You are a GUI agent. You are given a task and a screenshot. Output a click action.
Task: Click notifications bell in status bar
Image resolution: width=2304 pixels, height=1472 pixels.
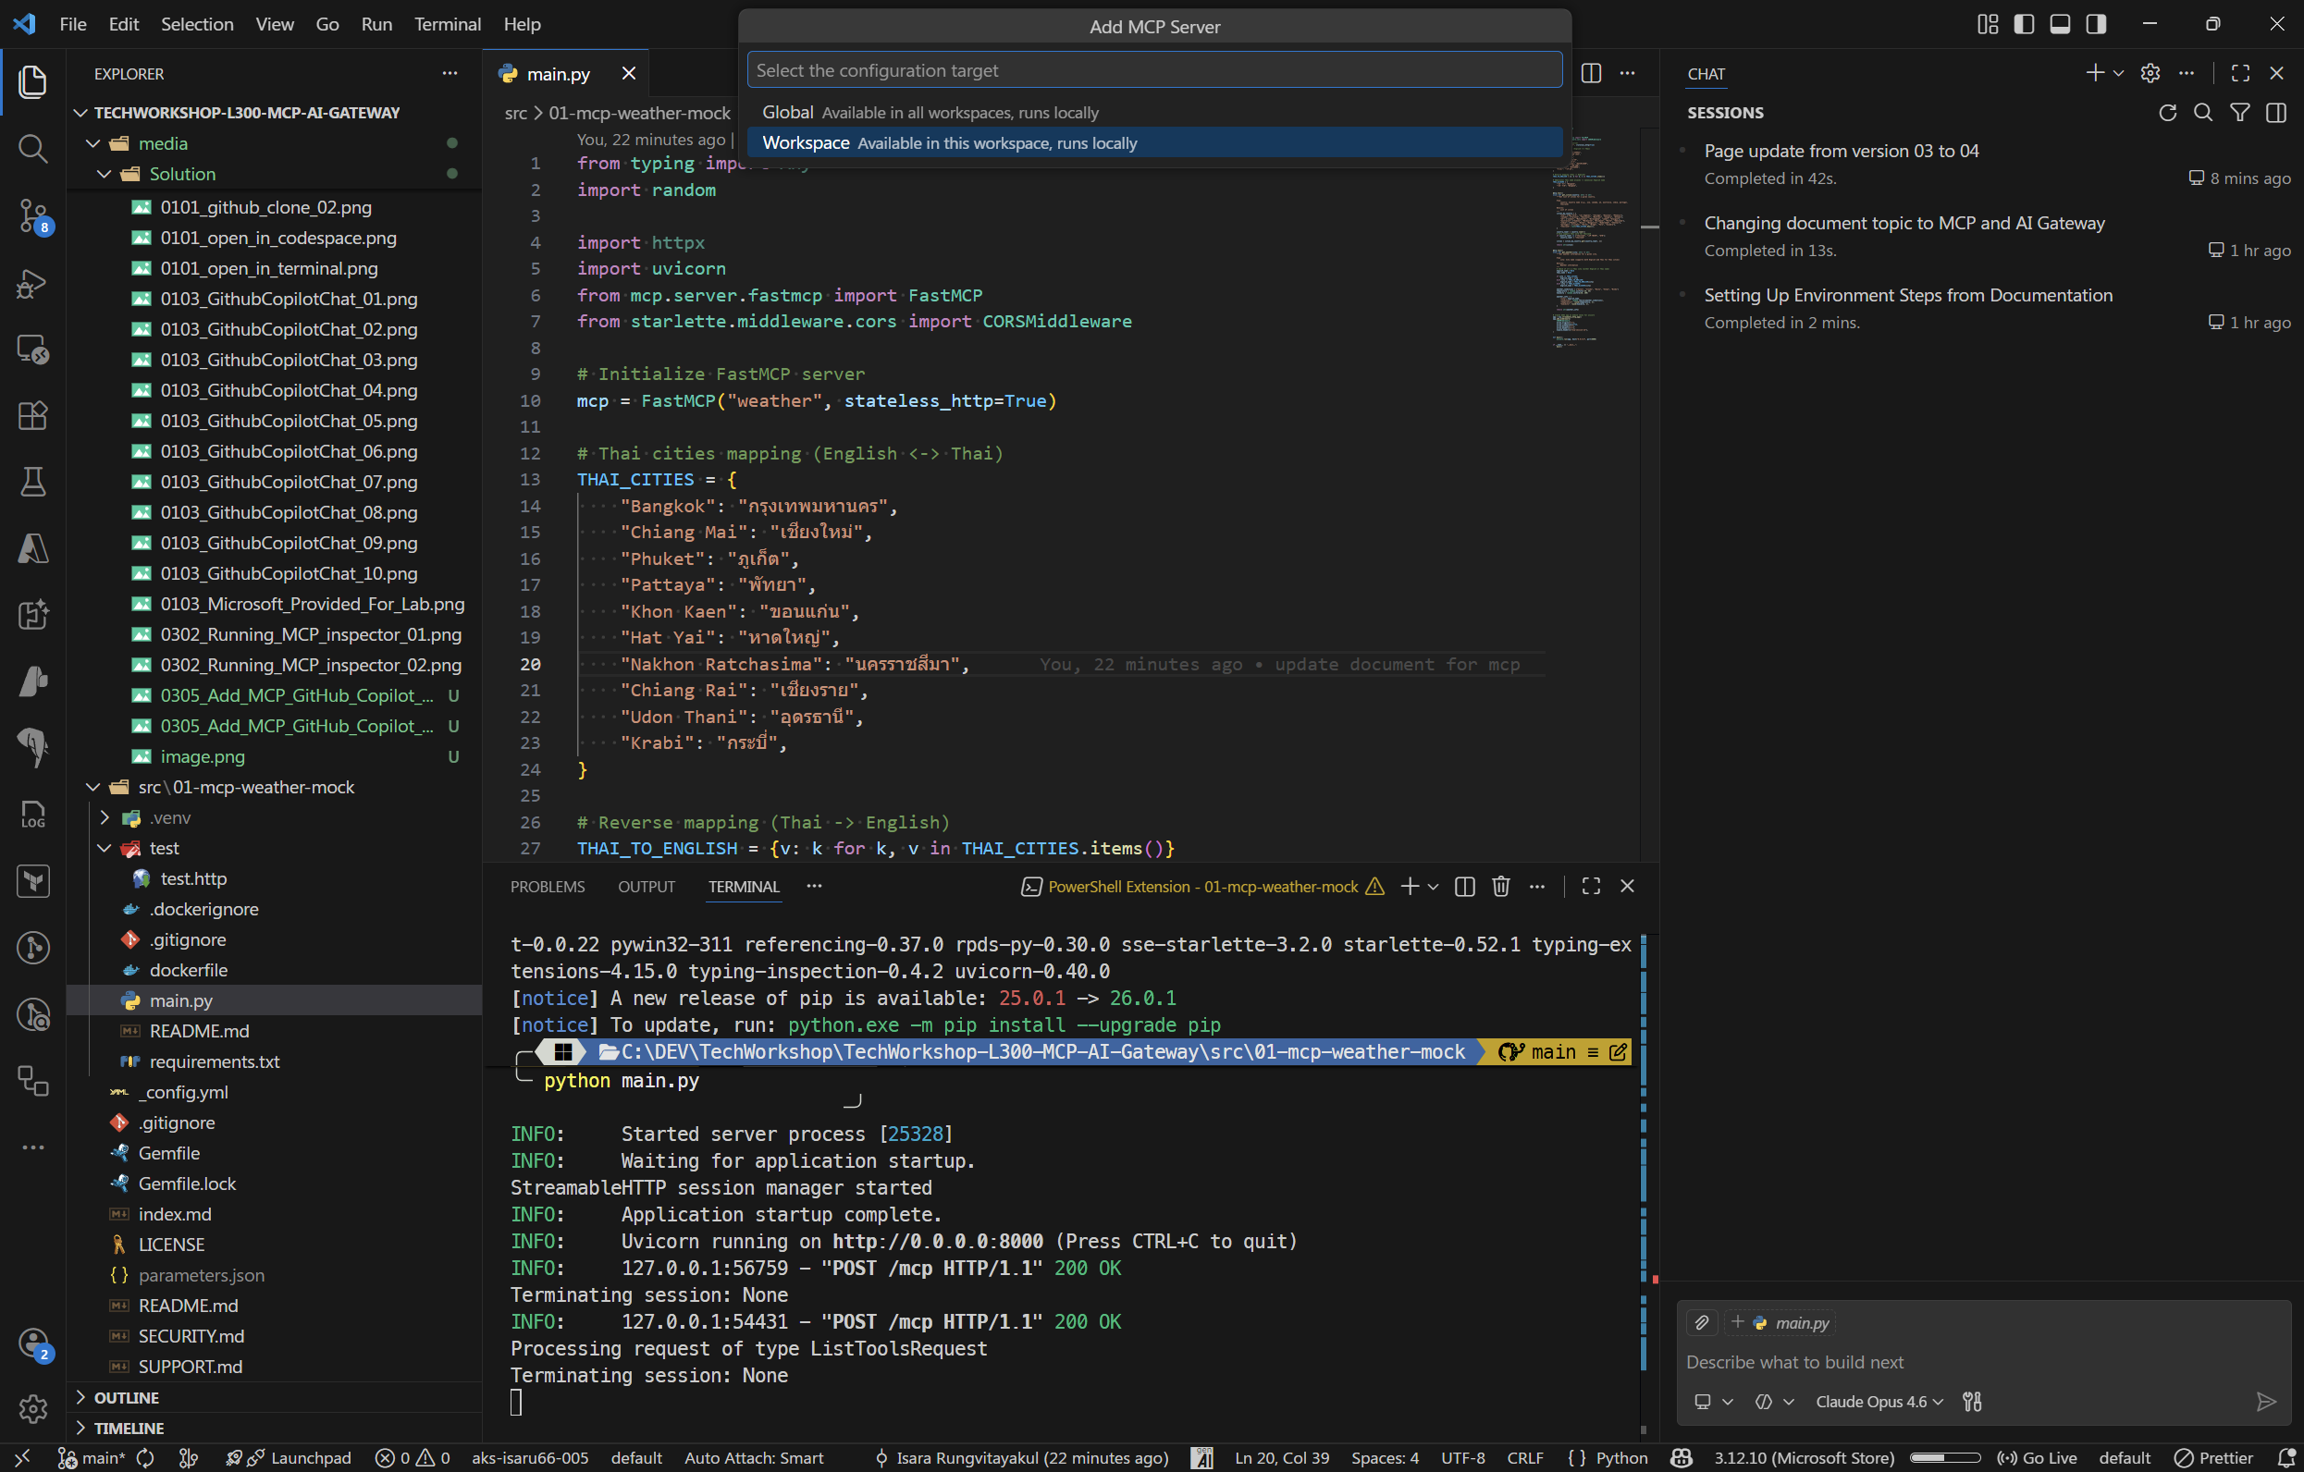coord(2286,1457)
